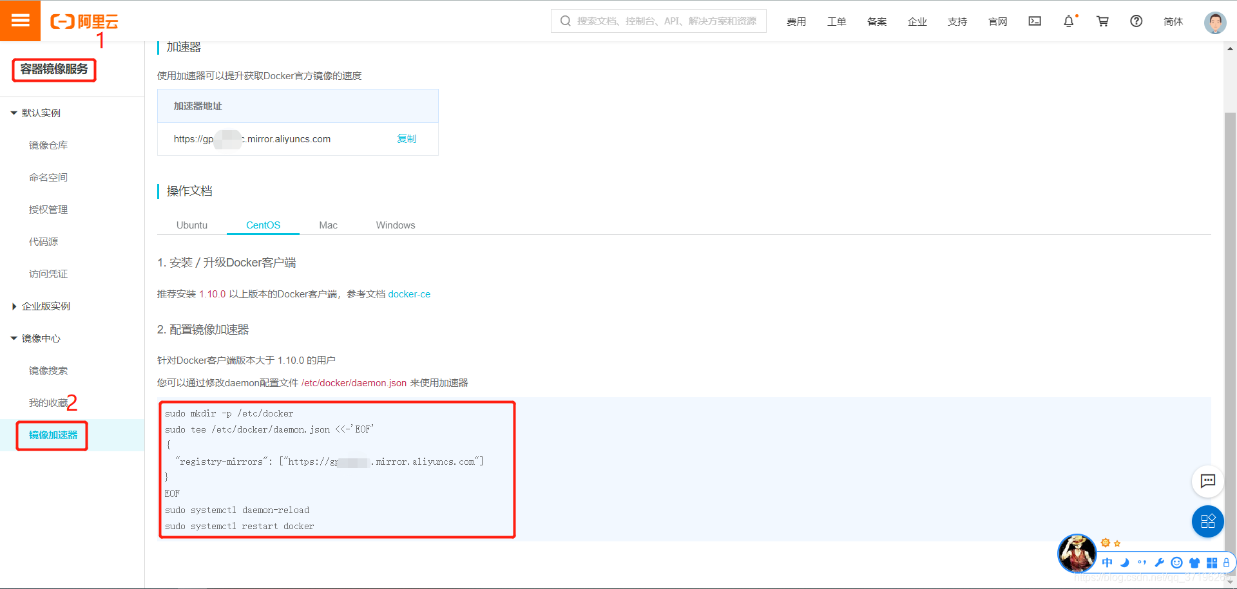Open the help question-mark icon

pos(1136,21)
